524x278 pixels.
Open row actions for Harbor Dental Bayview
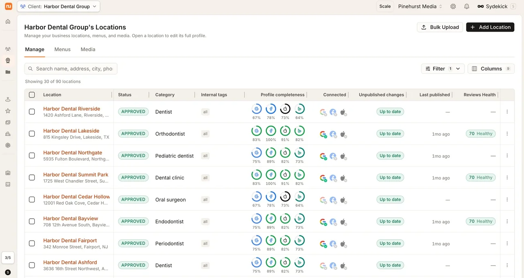[x=507, y=221]
